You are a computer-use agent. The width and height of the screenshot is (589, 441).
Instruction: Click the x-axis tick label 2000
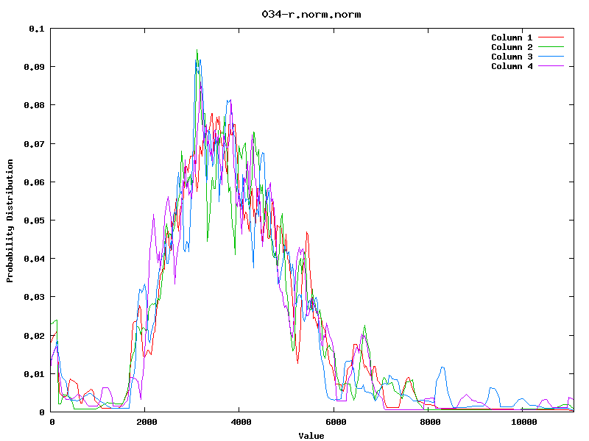click(x=147, y=422)
